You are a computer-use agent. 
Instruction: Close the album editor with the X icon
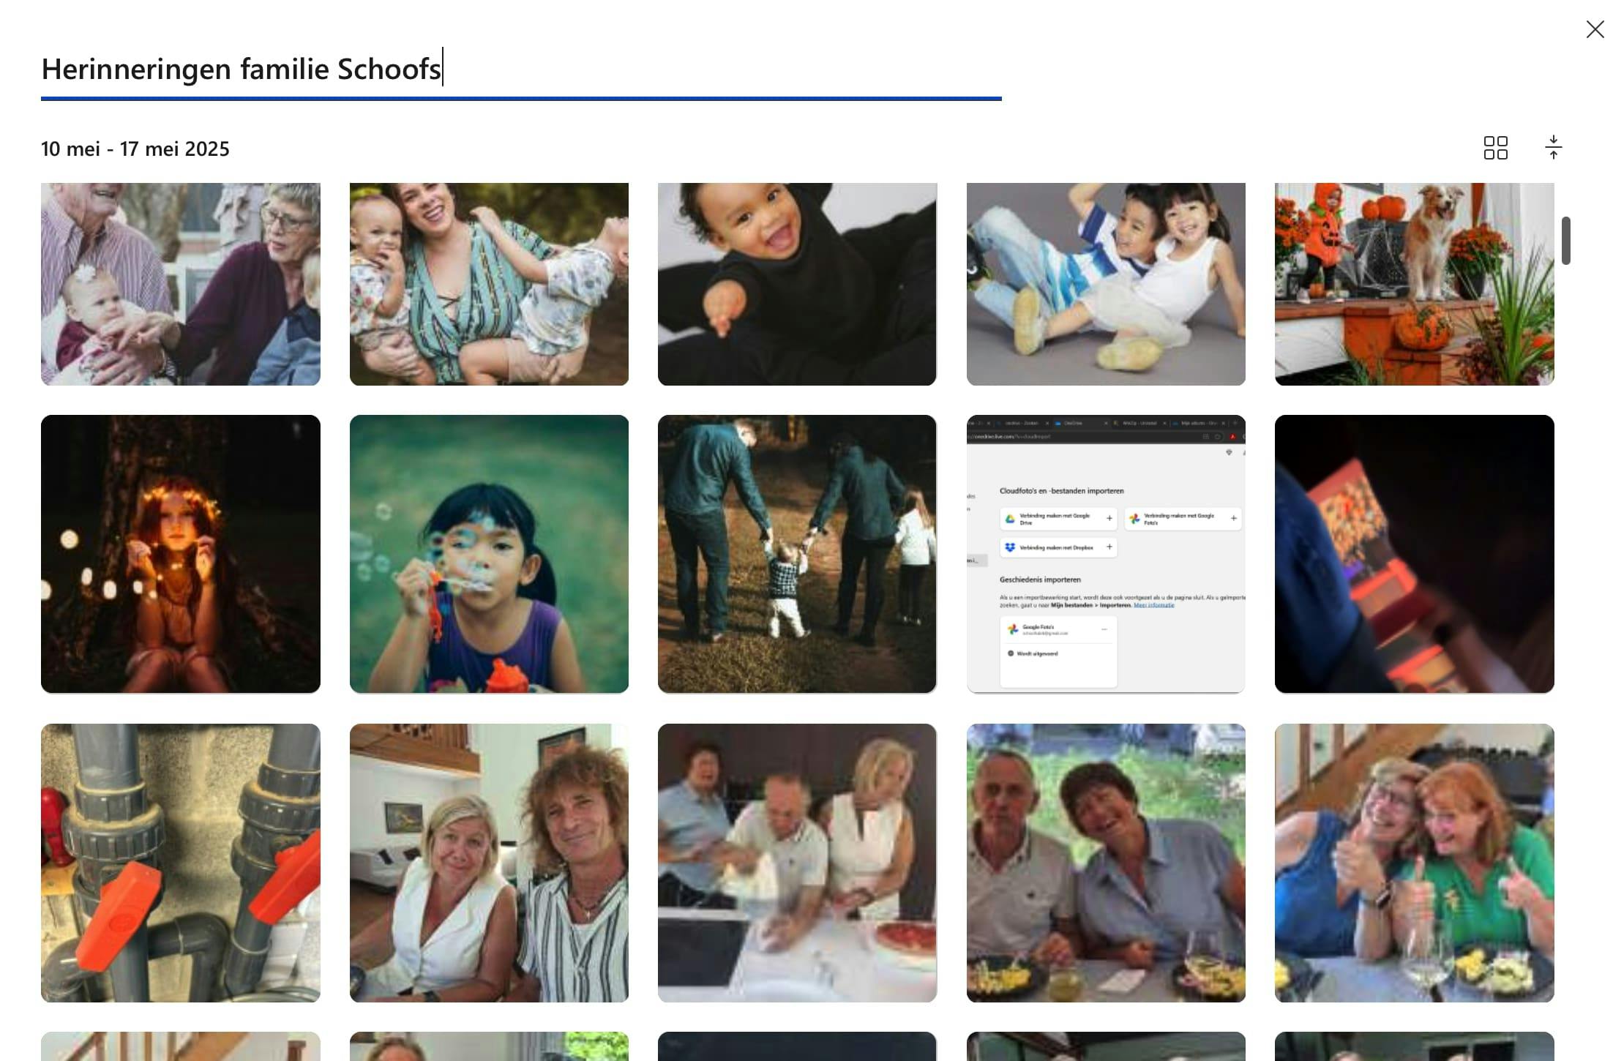(1595, 29)
